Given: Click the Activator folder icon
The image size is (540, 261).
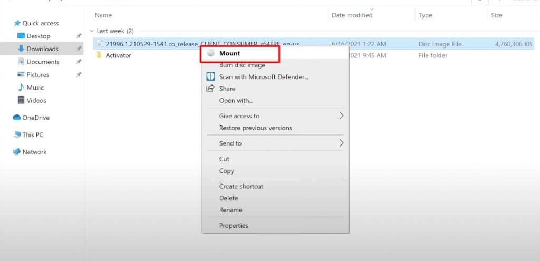Looking at the screenshot, I should coord(99,55).
